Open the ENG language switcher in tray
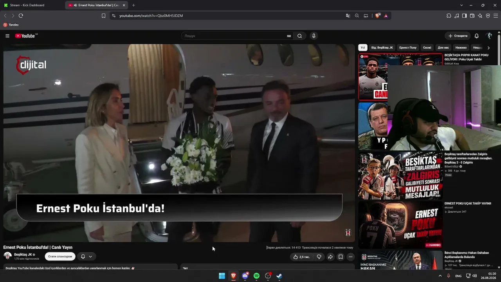501x282 pixels. pos(458,276)
